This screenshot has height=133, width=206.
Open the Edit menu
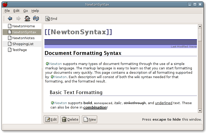[17, 11]
